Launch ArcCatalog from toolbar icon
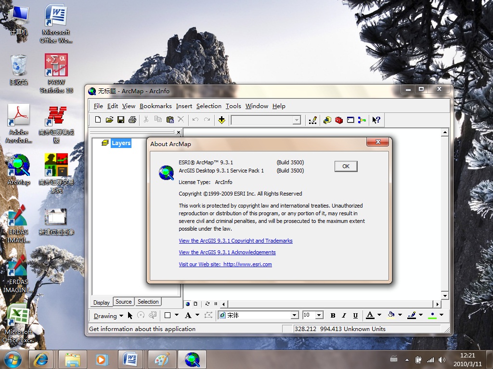Image resolution: width=493 pixels, height=369 pixels. pos(327,120)
